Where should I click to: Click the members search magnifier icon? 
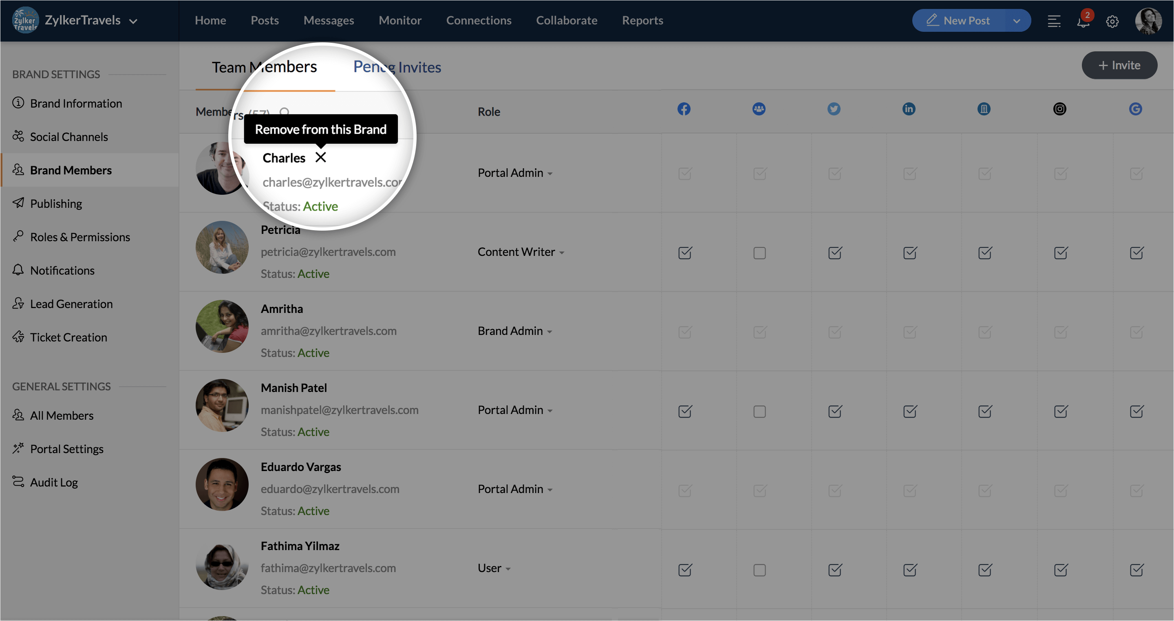pyautogui.click(x=285, y=112)
